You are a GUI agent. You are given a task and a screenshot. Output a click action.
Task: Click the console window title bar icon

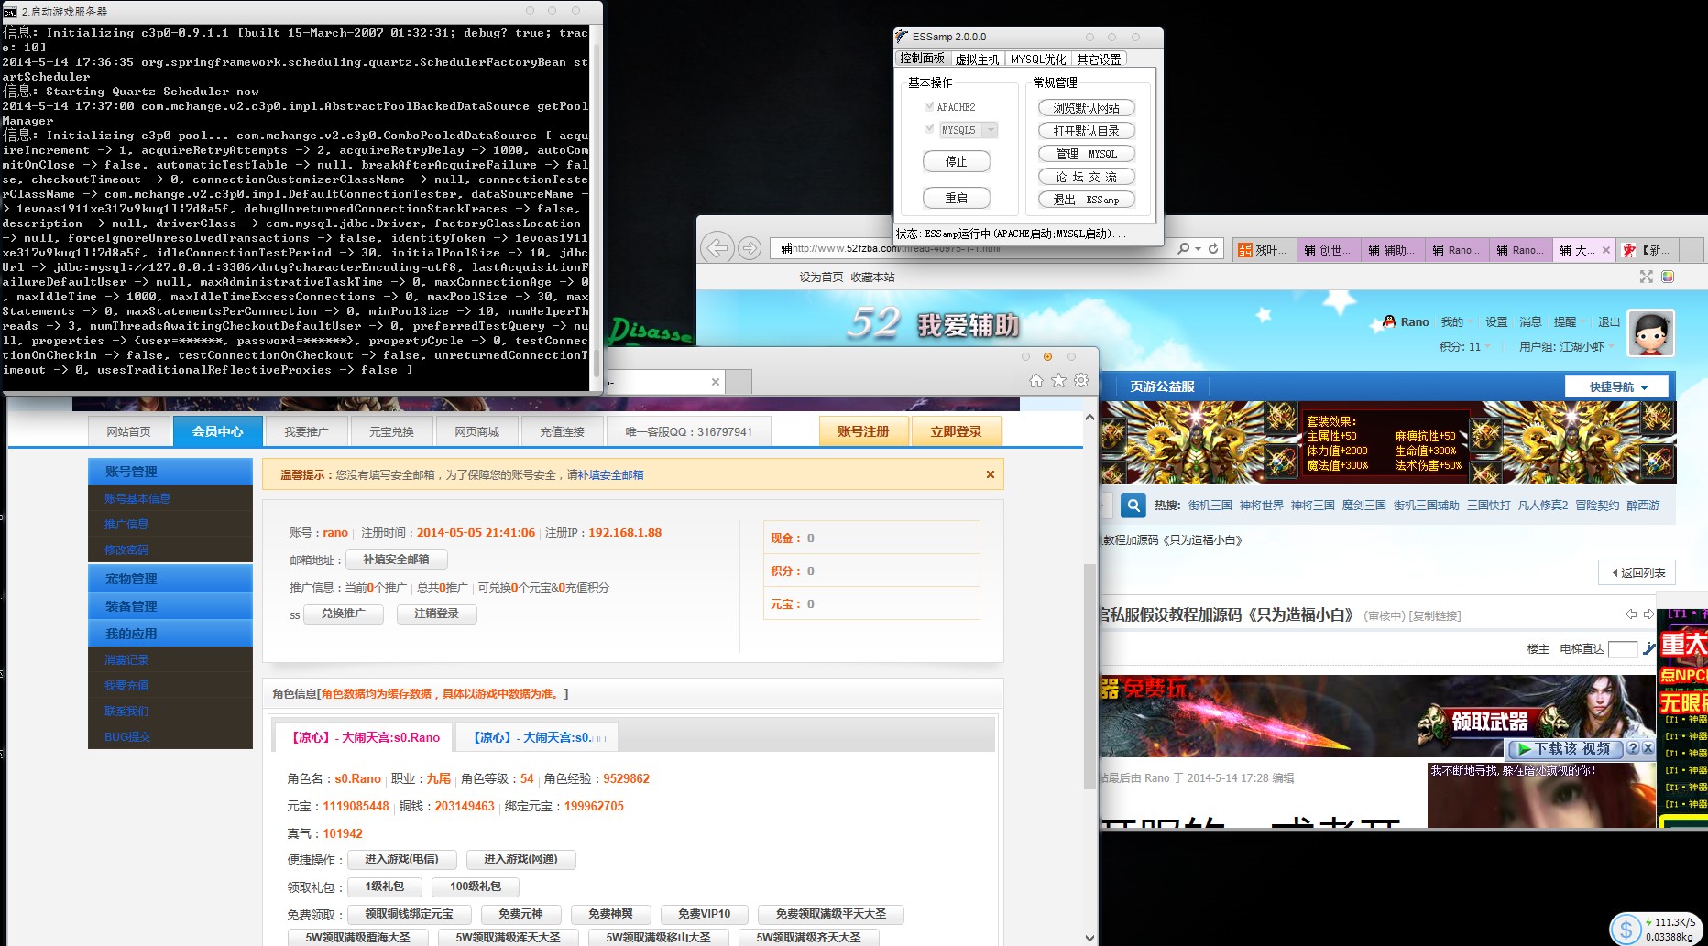[10, 12]
